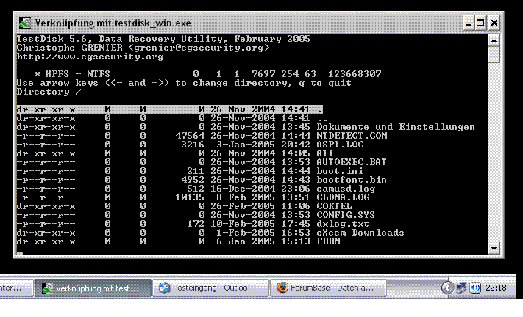Click the Outlook Express icon in taskbar
Image resolution: width=523 pixels, height=317 pixels.
(x=164, y=288)
